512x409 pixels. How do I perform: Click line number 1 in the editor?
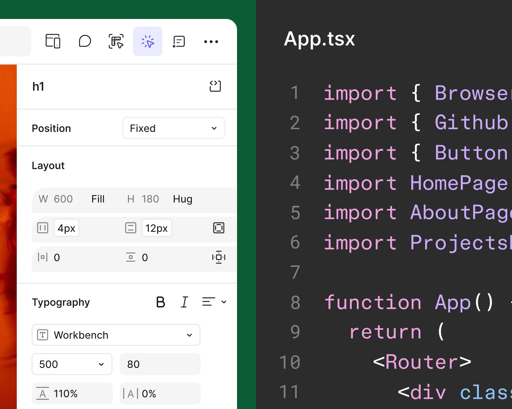[x=295, y=93]
